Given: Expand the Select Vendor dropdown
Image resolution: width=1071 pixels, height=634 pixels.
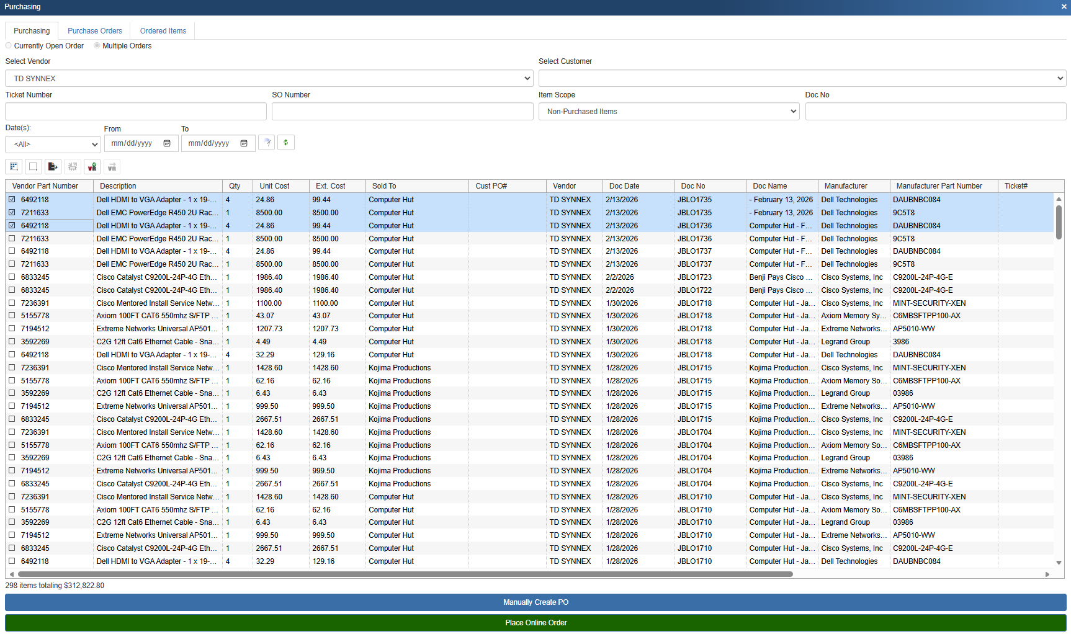Looking at the screenshot, I should tap(269, 79).
